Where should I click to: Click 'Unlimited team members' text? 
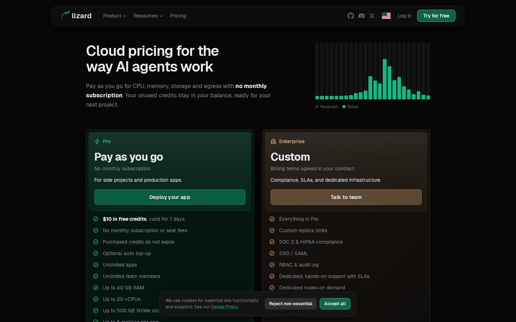[132, 276]
